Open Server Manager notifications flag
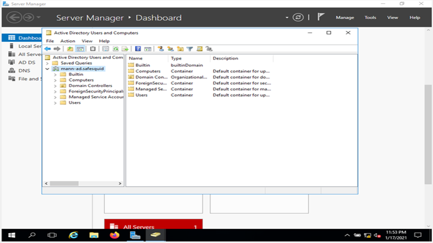The height and width of the screenshot is (243, 433). [x=321, y=17]
